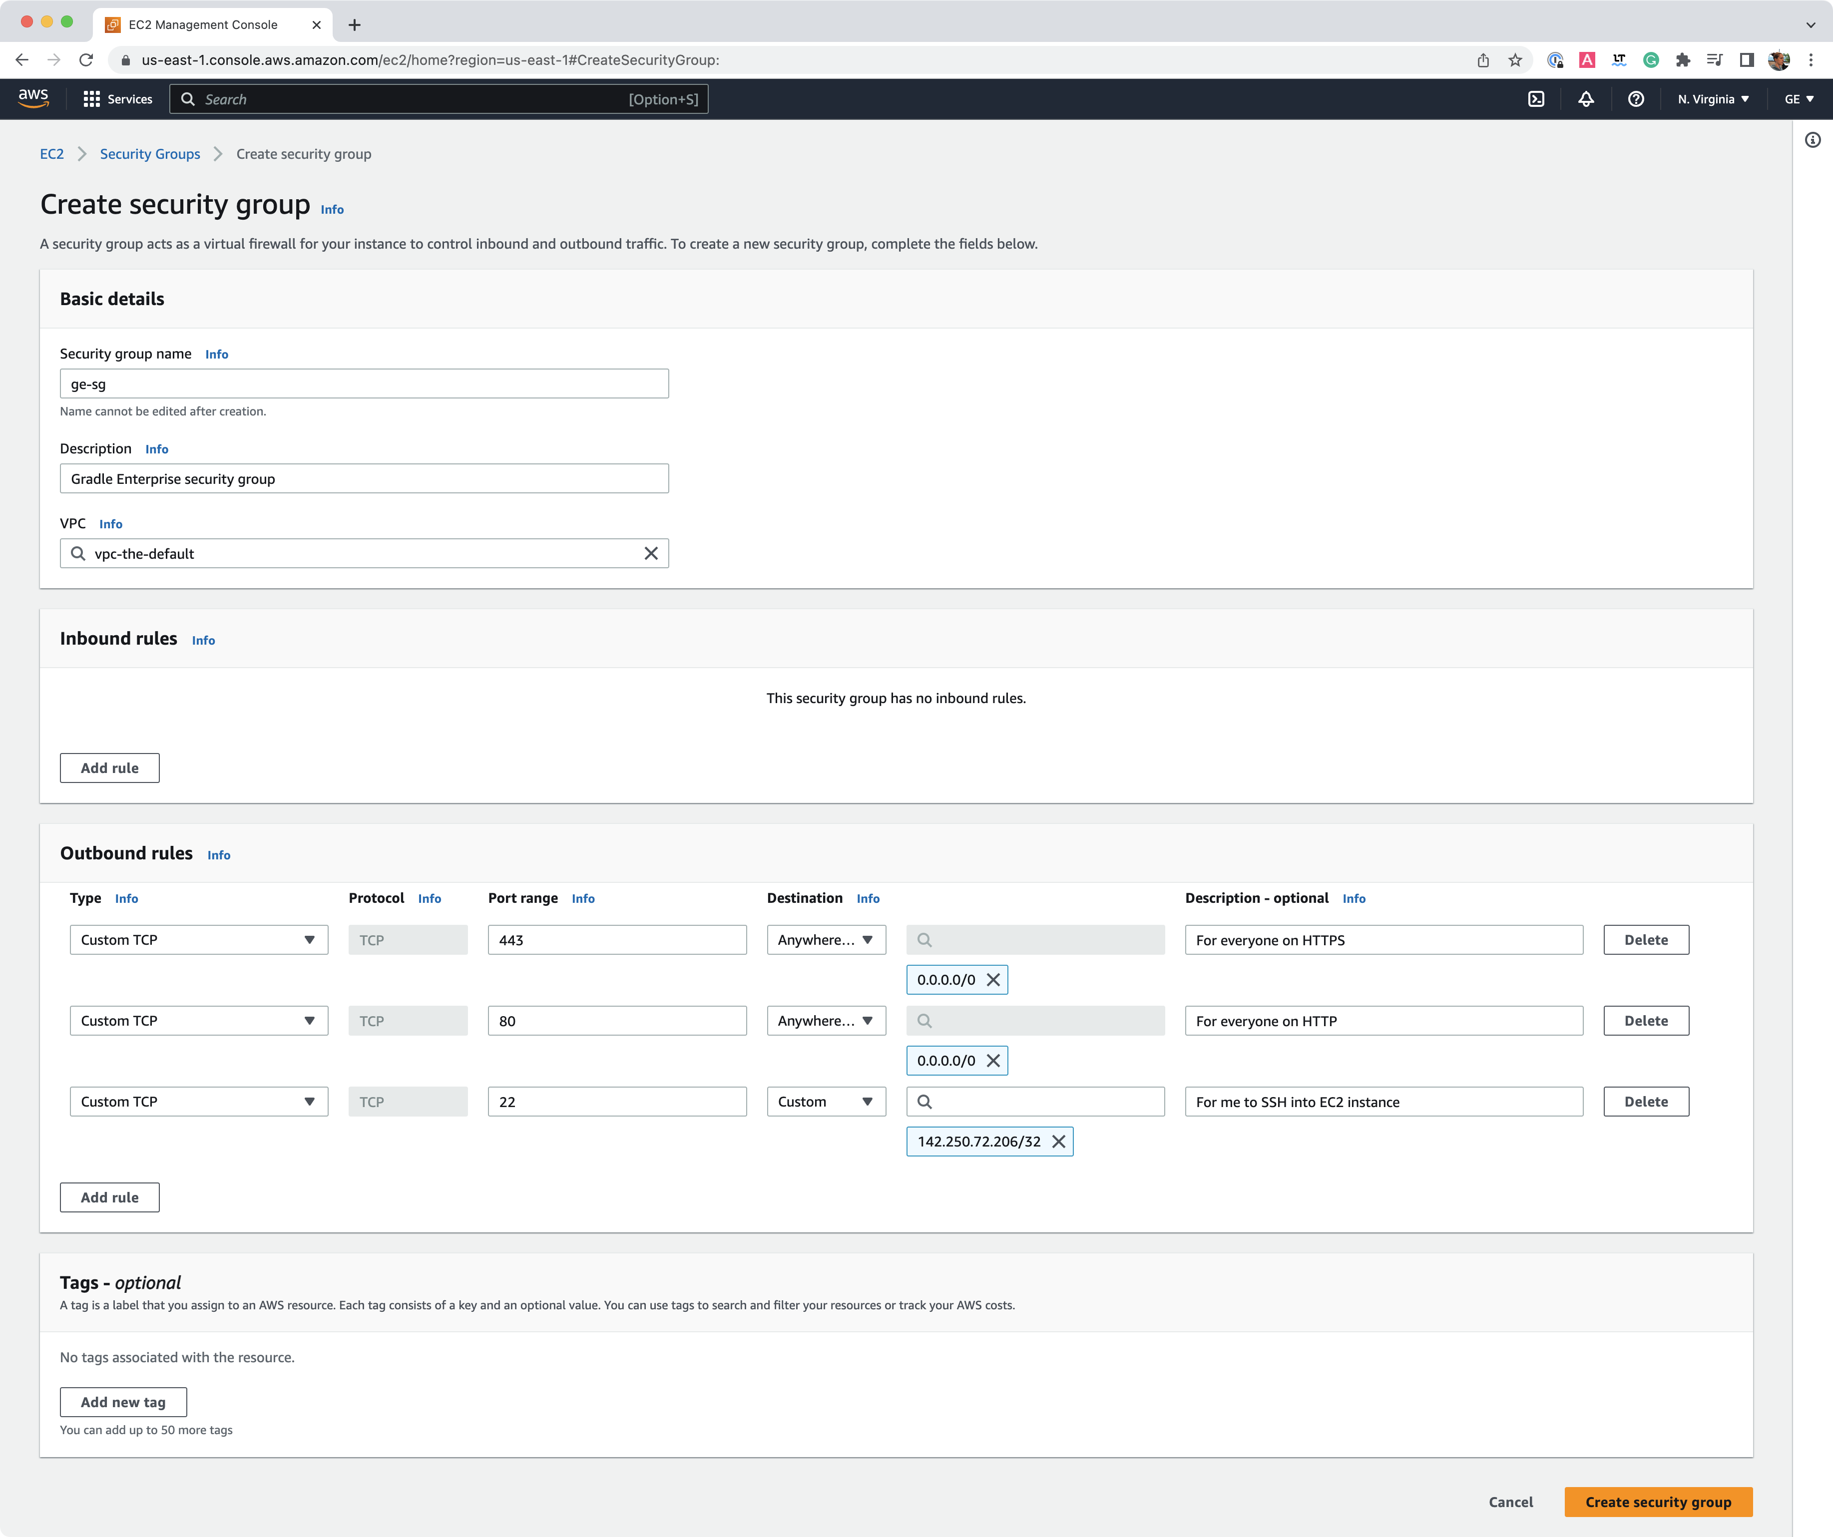The image size is (1833, 1537).
Task: Open the notifications bell icon
Action: tap(1586, 99)
